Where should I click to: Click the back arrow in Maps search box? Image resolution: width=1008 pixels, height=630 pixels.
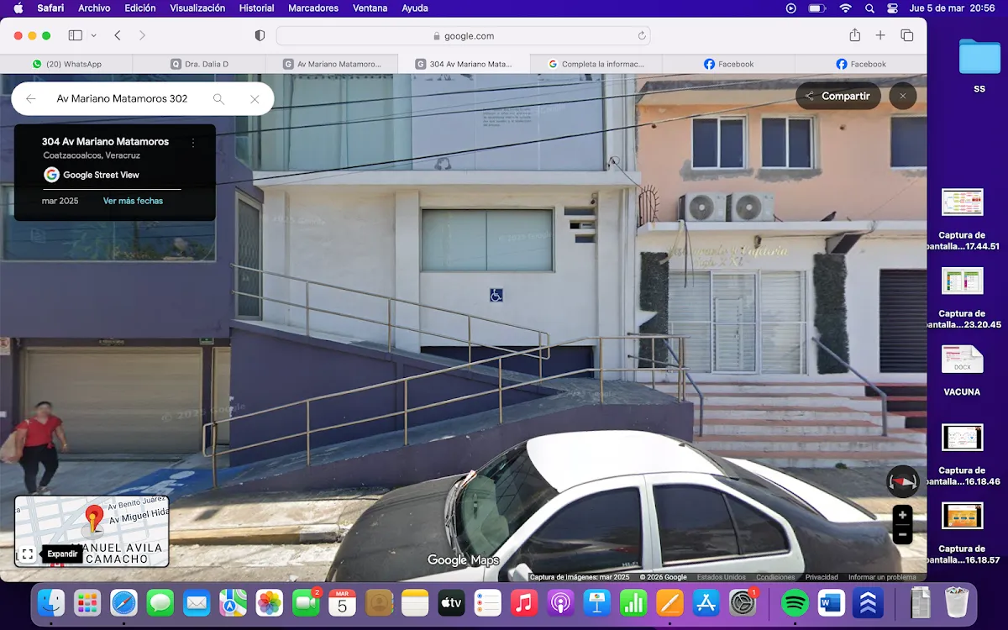pyautogui.click(x=30, y=98)
